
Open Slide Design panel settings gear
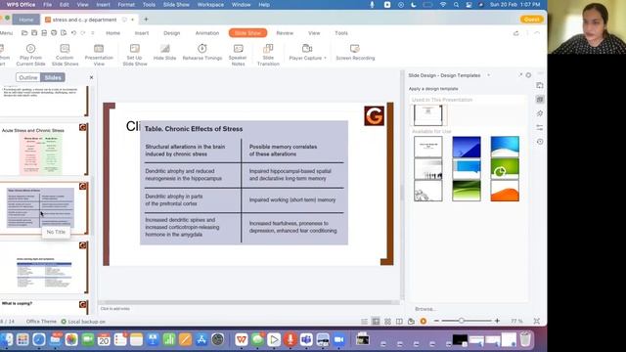click(528, 75)
